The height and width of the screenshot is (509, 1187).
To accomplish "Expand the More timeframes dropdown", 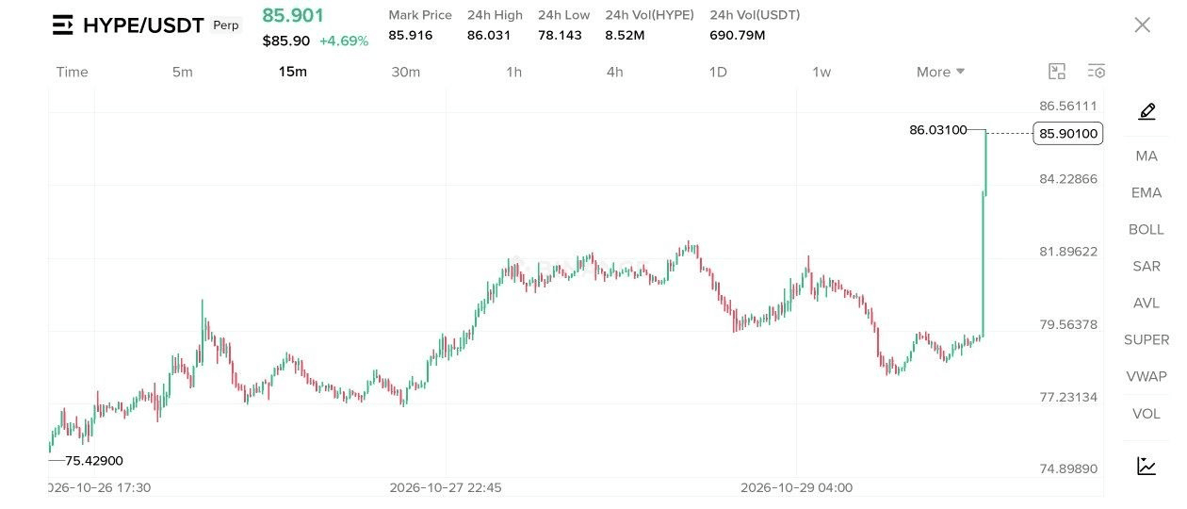I will 940,73.
